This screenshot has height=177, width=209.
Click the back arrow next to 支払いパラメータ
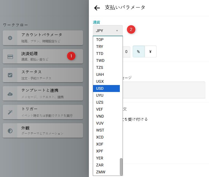pyautogui.click(x=97, y=8)
